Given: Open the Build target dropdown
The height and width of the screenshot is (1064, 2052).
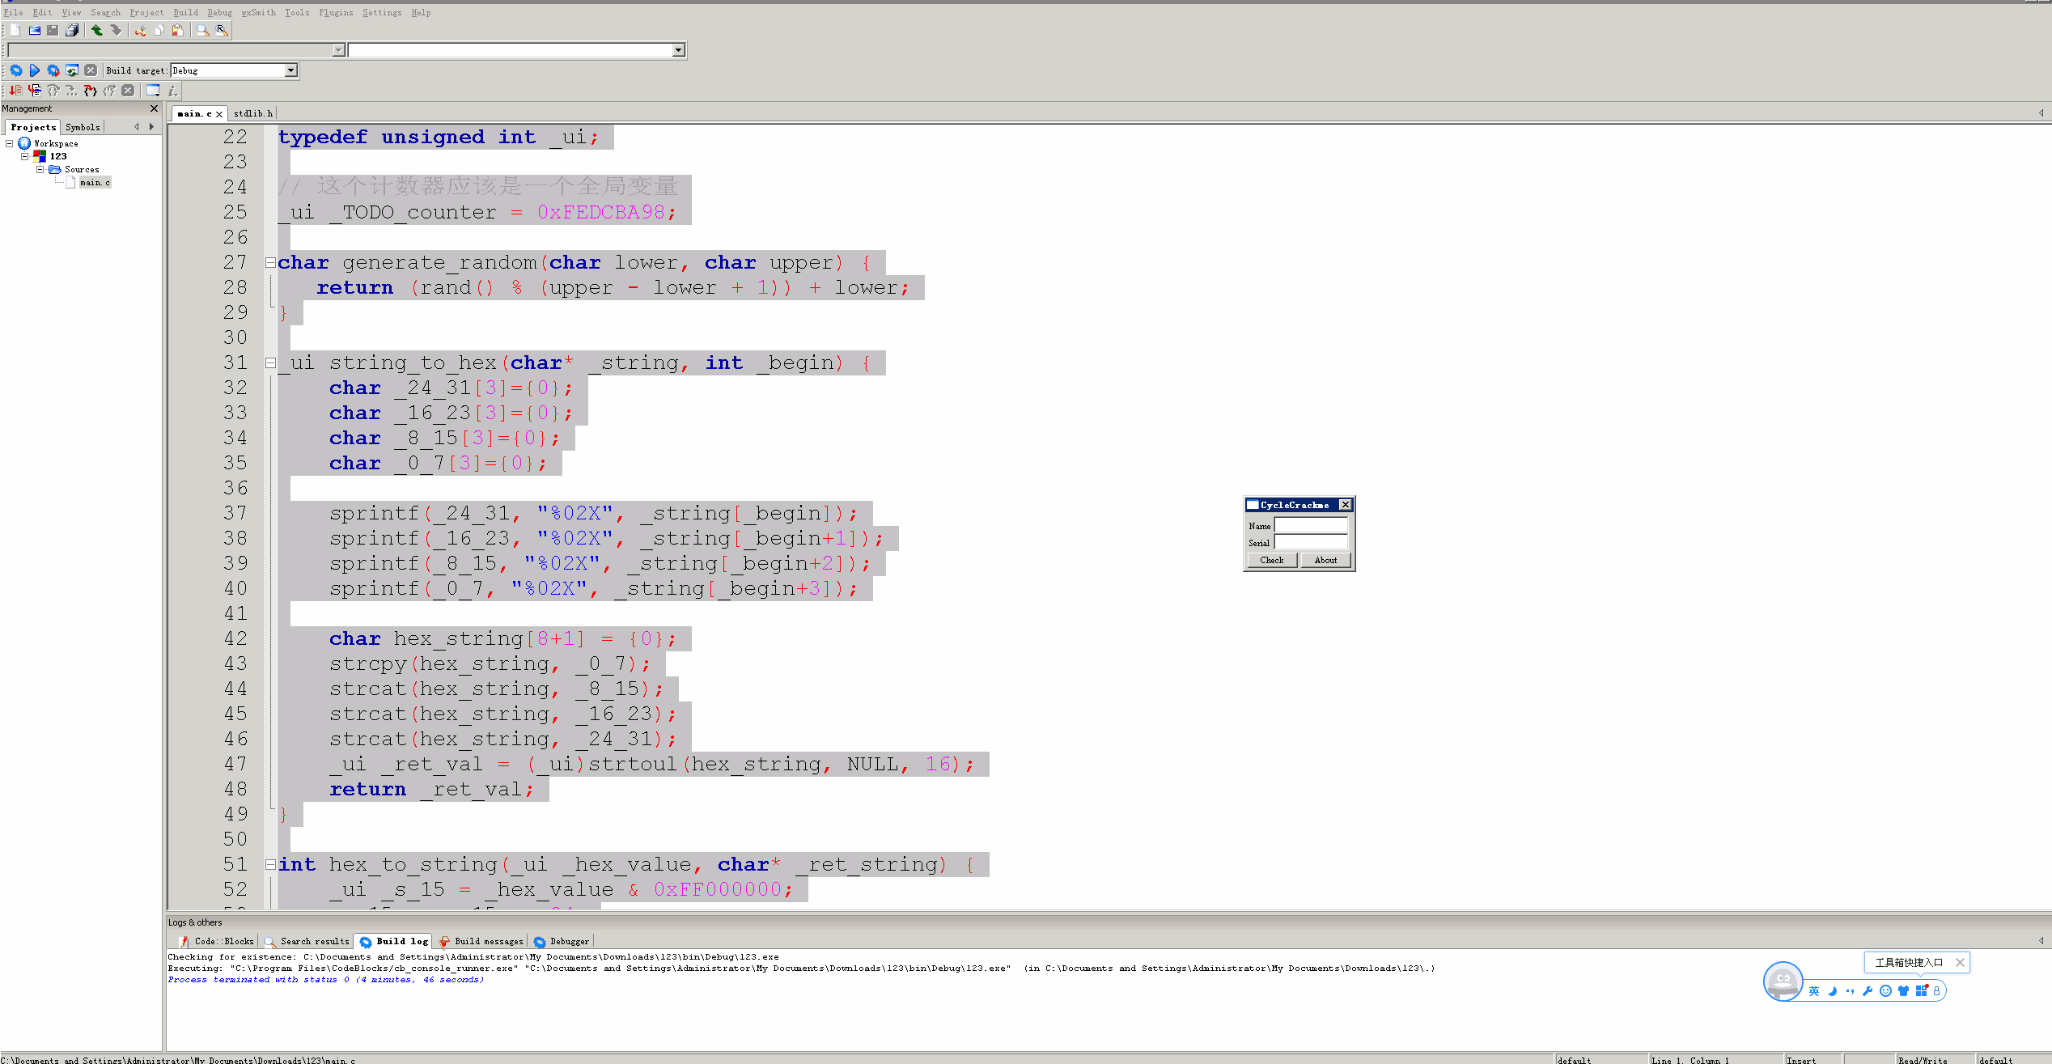Looking at the screenshot, I should [x=291, y=70].
